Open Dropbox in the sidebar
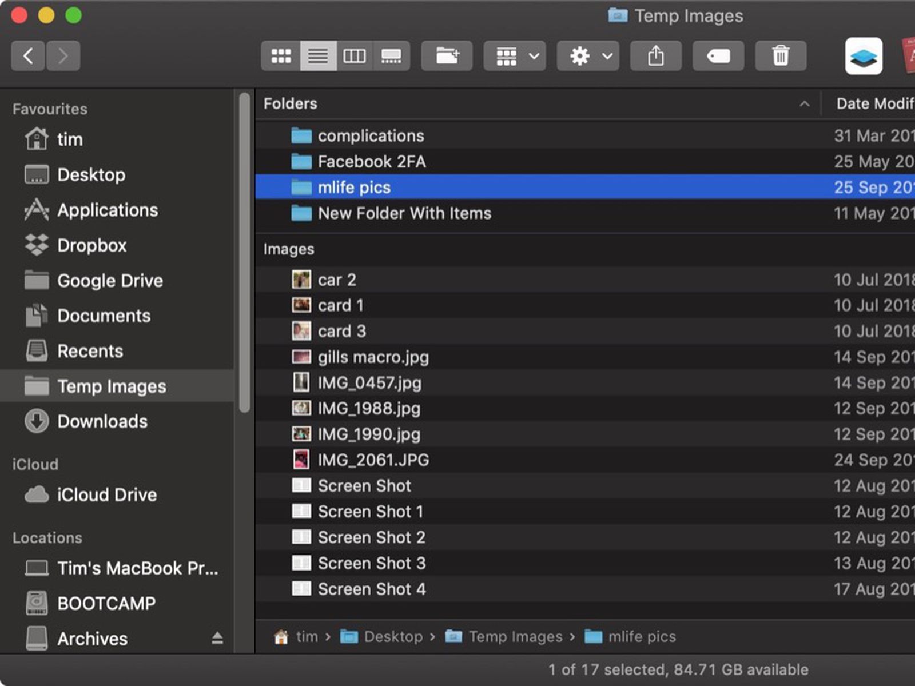This screenshot has height=686, width=915. point(91,245)
